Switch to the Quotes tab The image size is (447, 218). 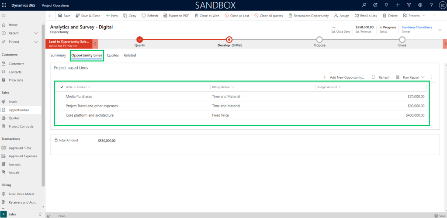pos(113,55)
